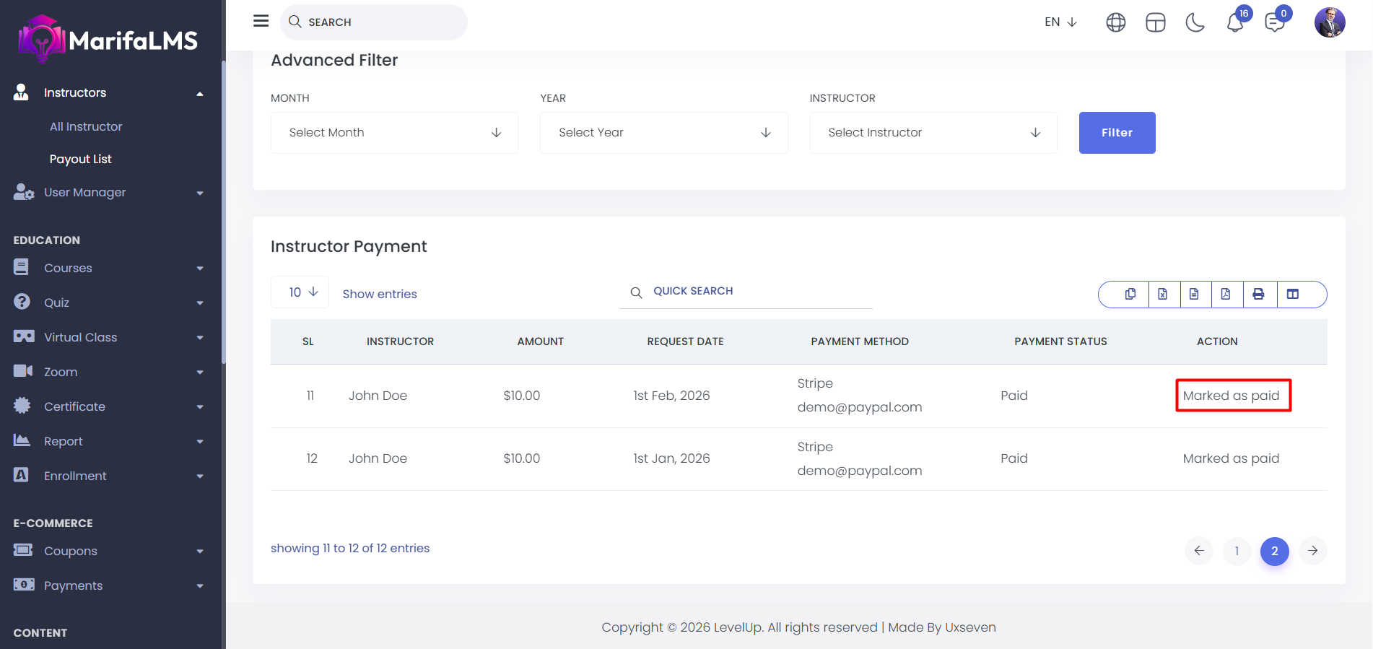This screenshot has height=649, width=1373.
Task: Open the Select Month dropdown
Action: pyautogui.click(x=394, y=133)
